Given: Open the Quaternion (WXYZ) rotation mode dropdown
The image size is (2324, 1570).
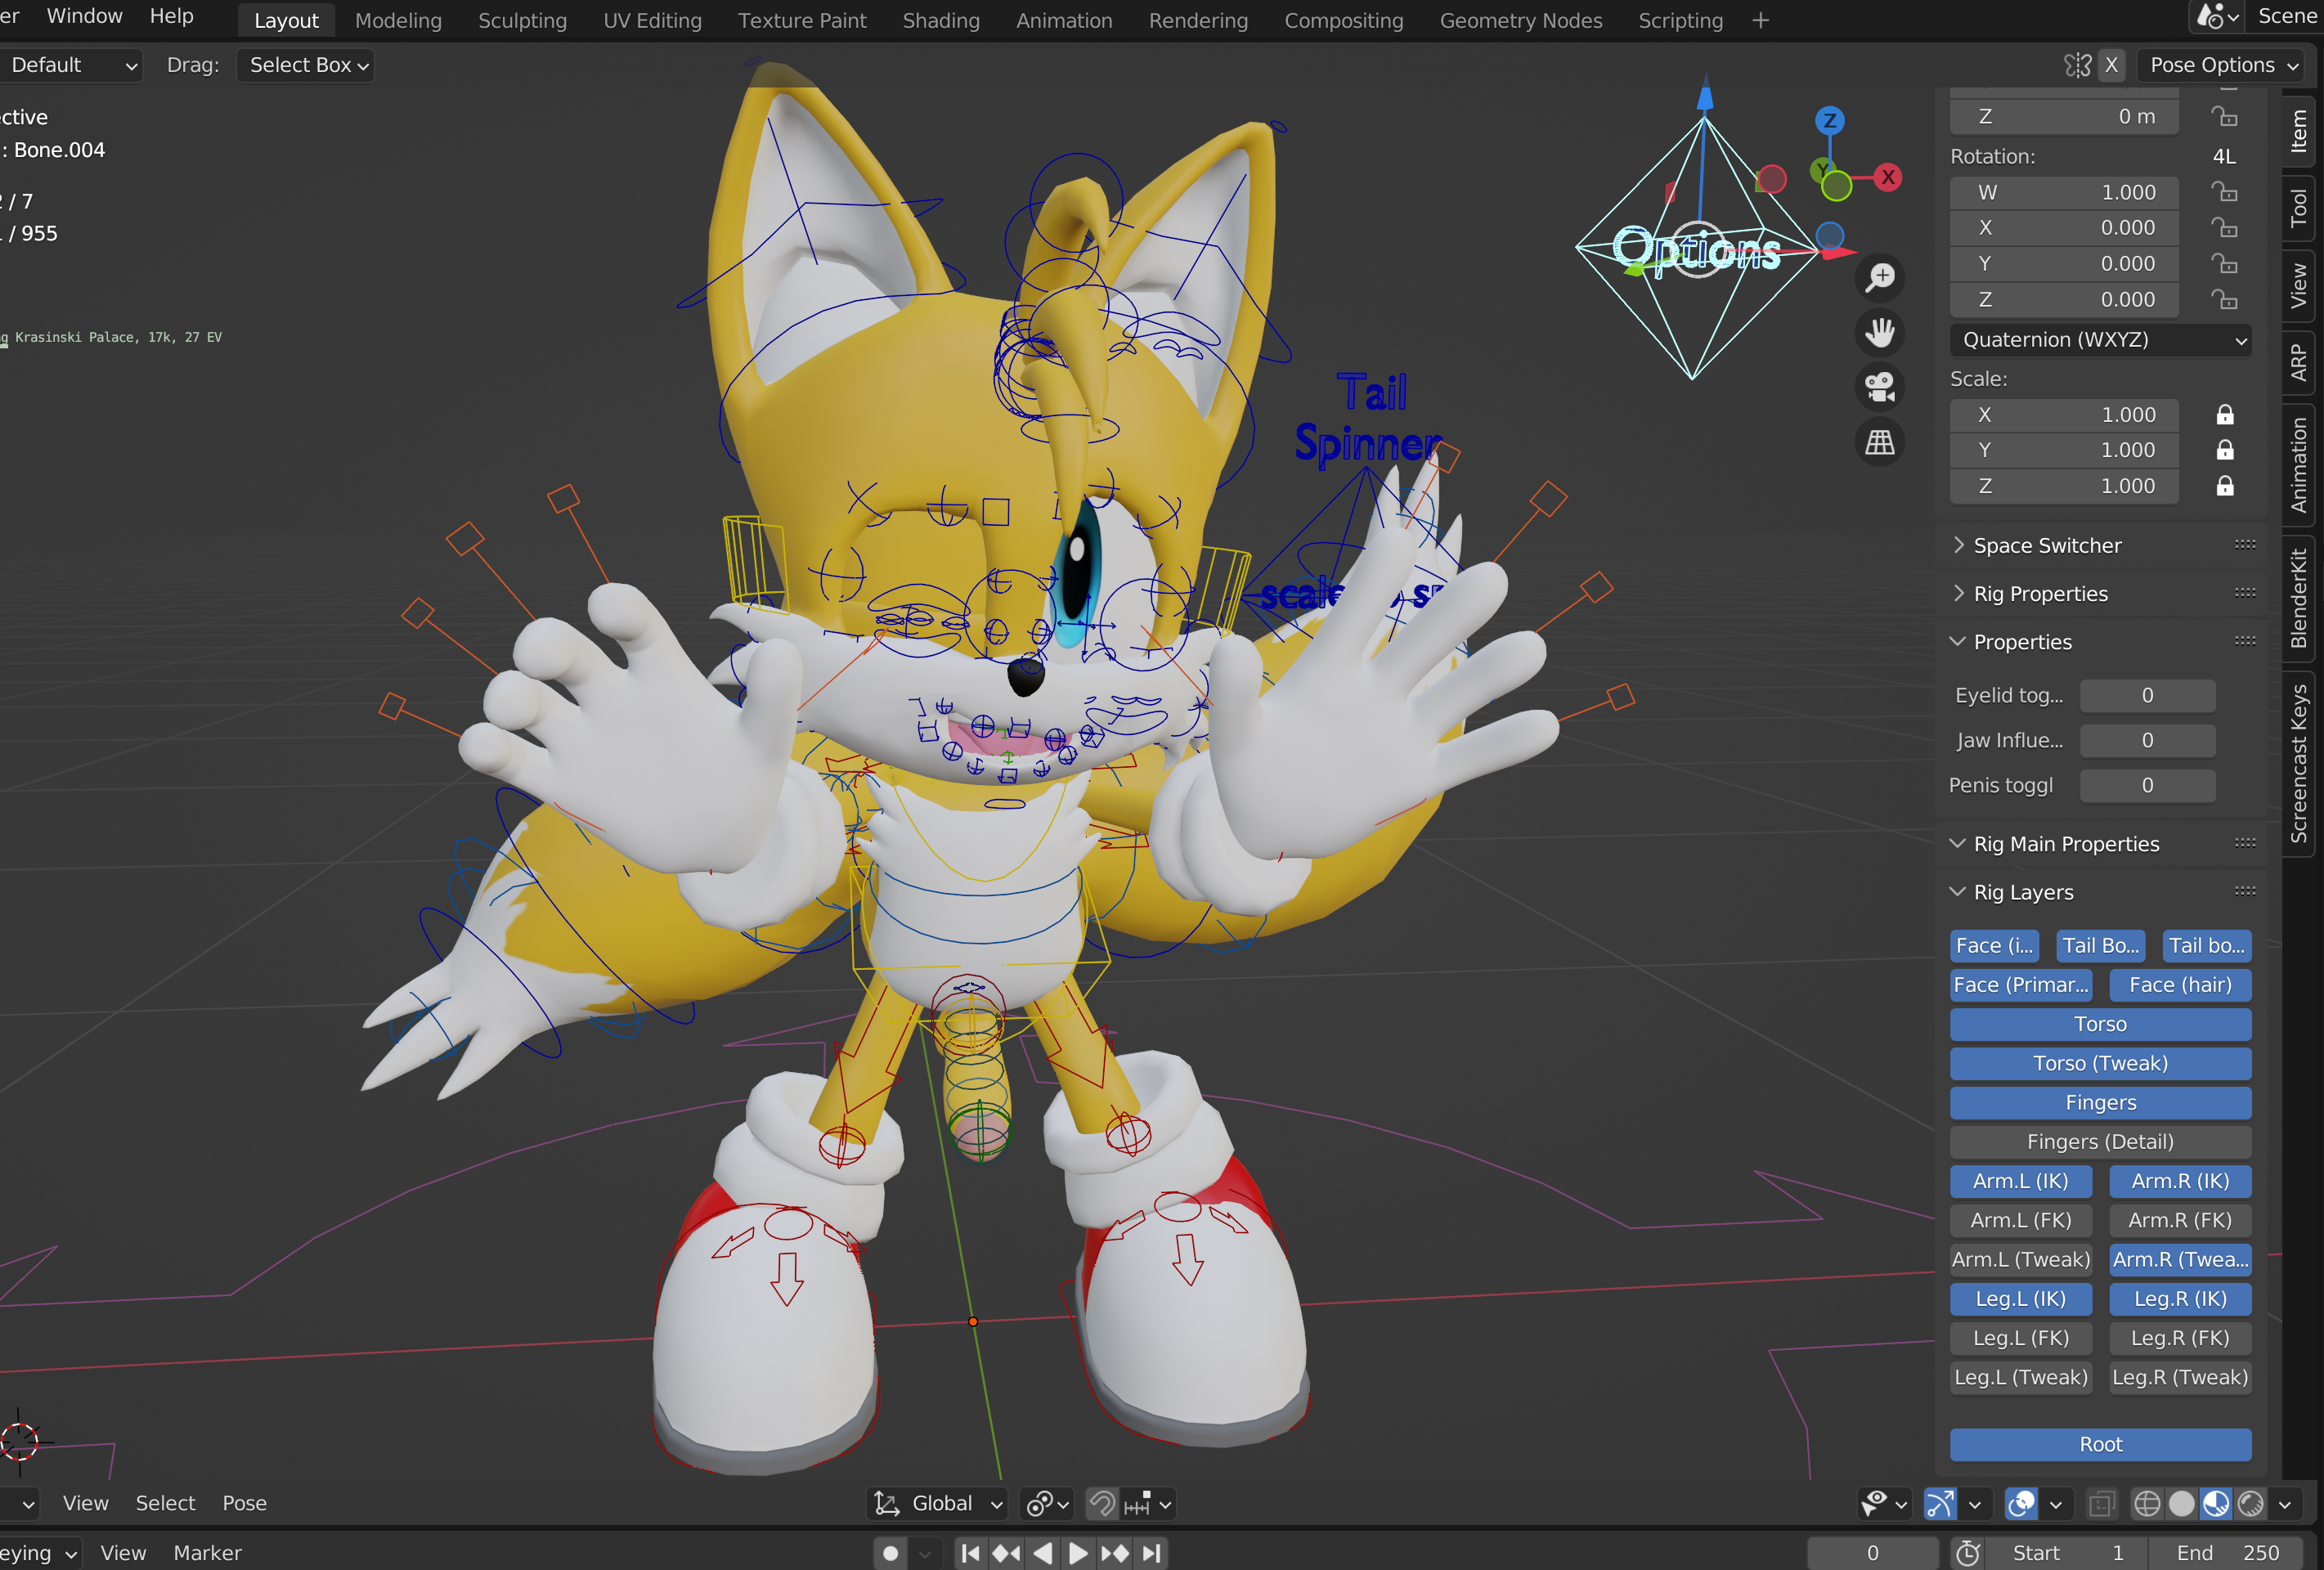Looking at the screenshot, I should (2100, 340).
